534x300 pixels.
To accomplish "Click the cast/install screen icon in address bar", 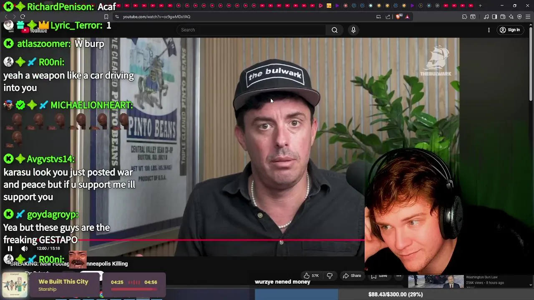I will [x=378, y=17].
